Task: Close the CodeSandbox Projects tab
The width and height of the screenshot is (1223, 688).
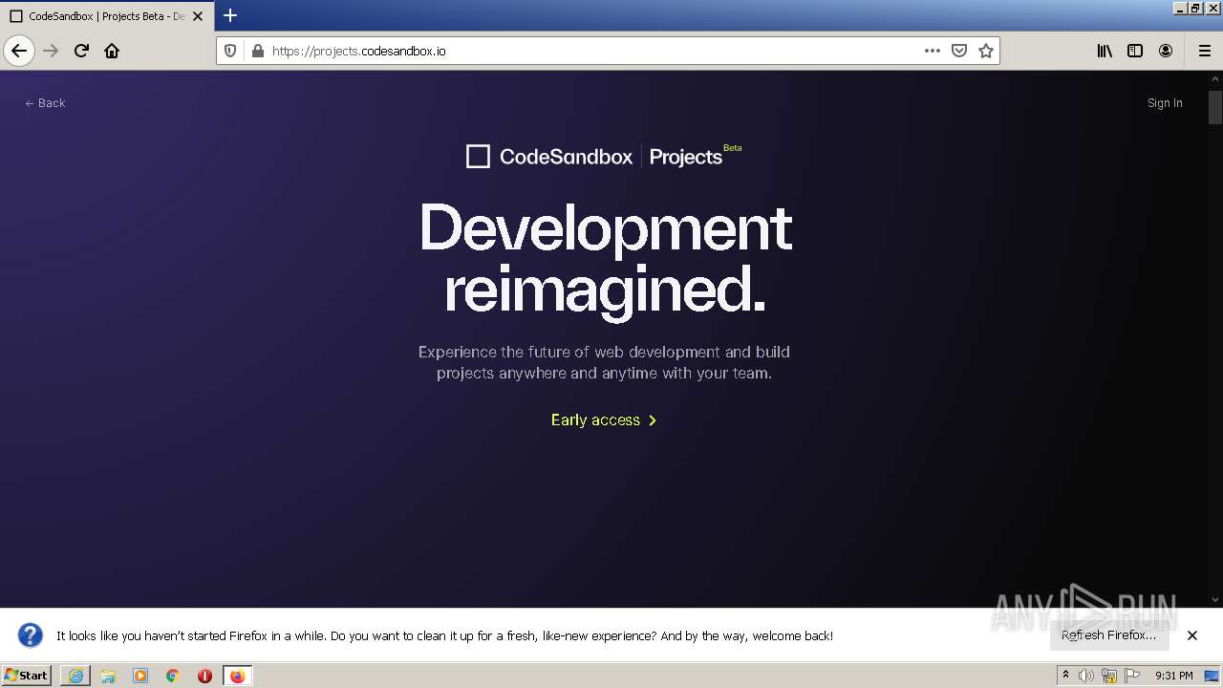Action: tap(198, 16)
